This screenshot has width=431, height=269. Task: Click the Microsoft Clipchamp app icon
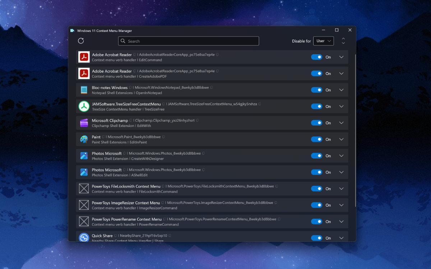point(84,123)
